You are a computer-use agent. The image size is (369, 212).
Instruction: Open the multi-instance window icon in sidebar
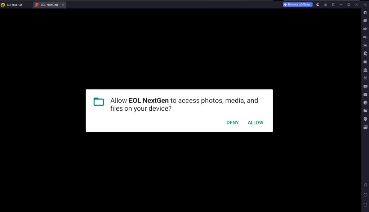(365, 62)
